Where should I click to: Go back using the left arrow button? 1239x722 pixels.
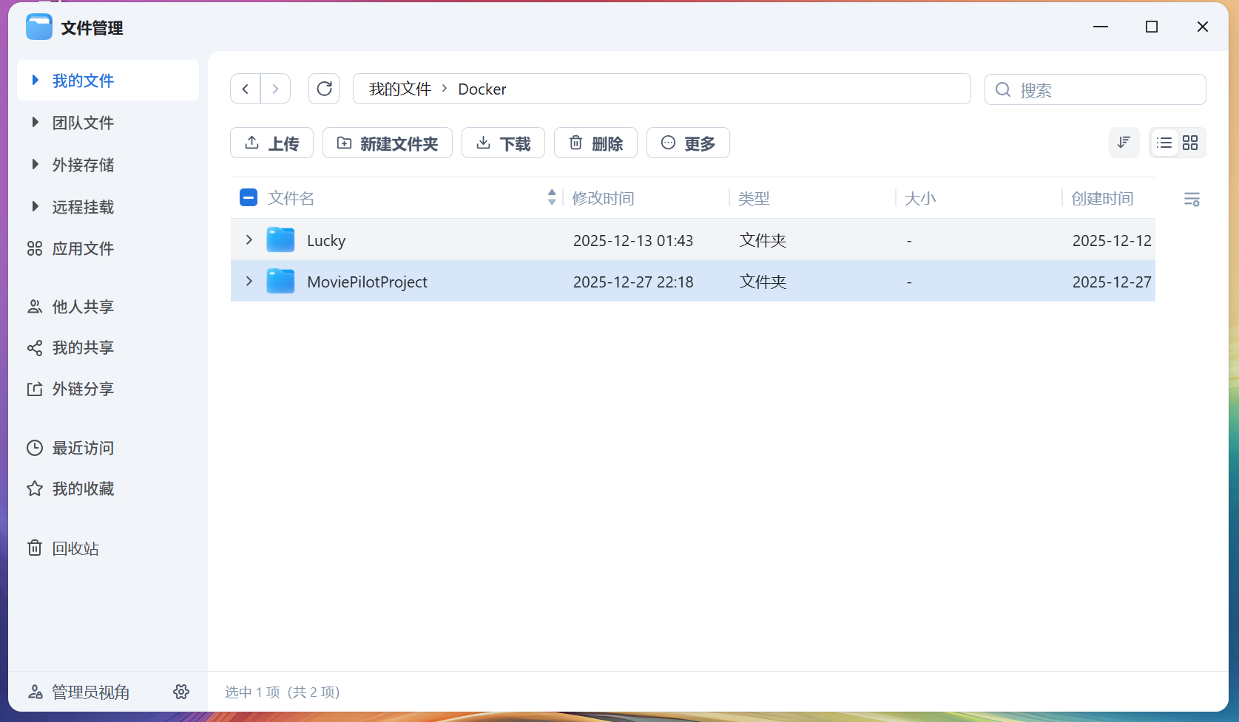click(246, 89)
